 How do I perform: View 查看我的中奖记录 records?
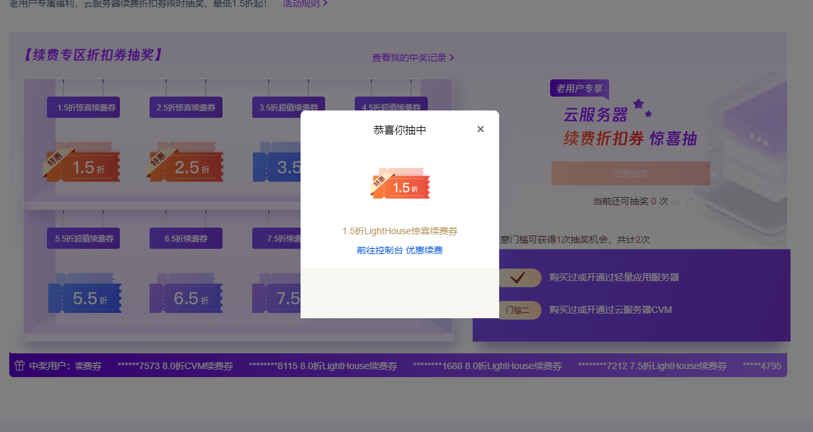[409, 58]
